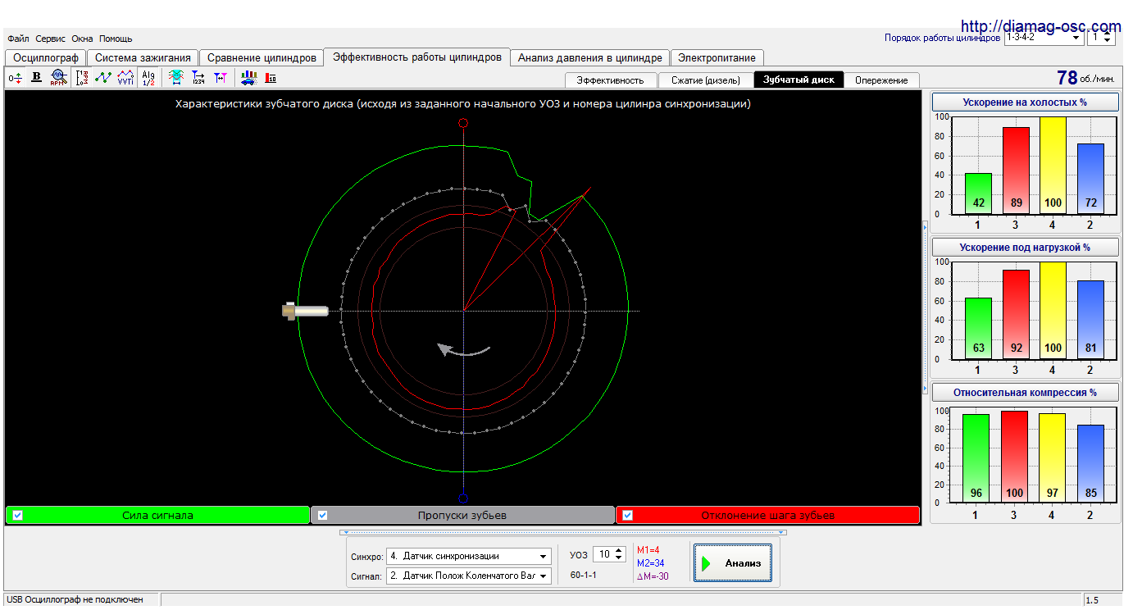Collapse the bottom panel splitter strip
The width and height of the screenshot is (1133, 610).
[562, 532]
